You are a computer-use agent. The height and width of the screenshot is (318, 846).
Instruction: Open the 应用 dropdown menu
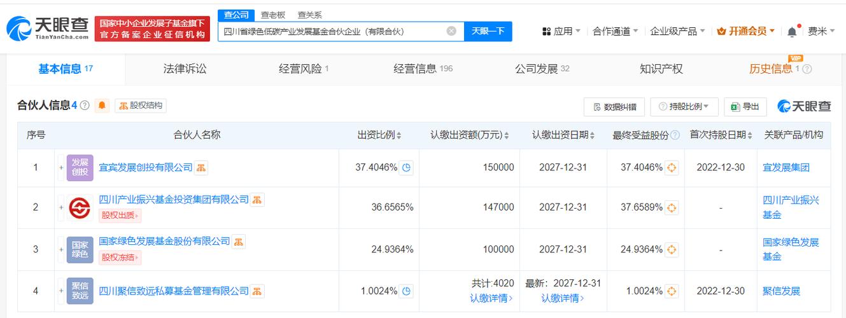coord(561,31)
